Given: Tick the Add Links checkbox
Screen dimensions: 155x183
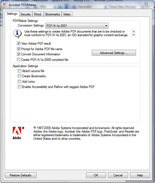Looking at the screenshot, I should (x=19, y=81).
